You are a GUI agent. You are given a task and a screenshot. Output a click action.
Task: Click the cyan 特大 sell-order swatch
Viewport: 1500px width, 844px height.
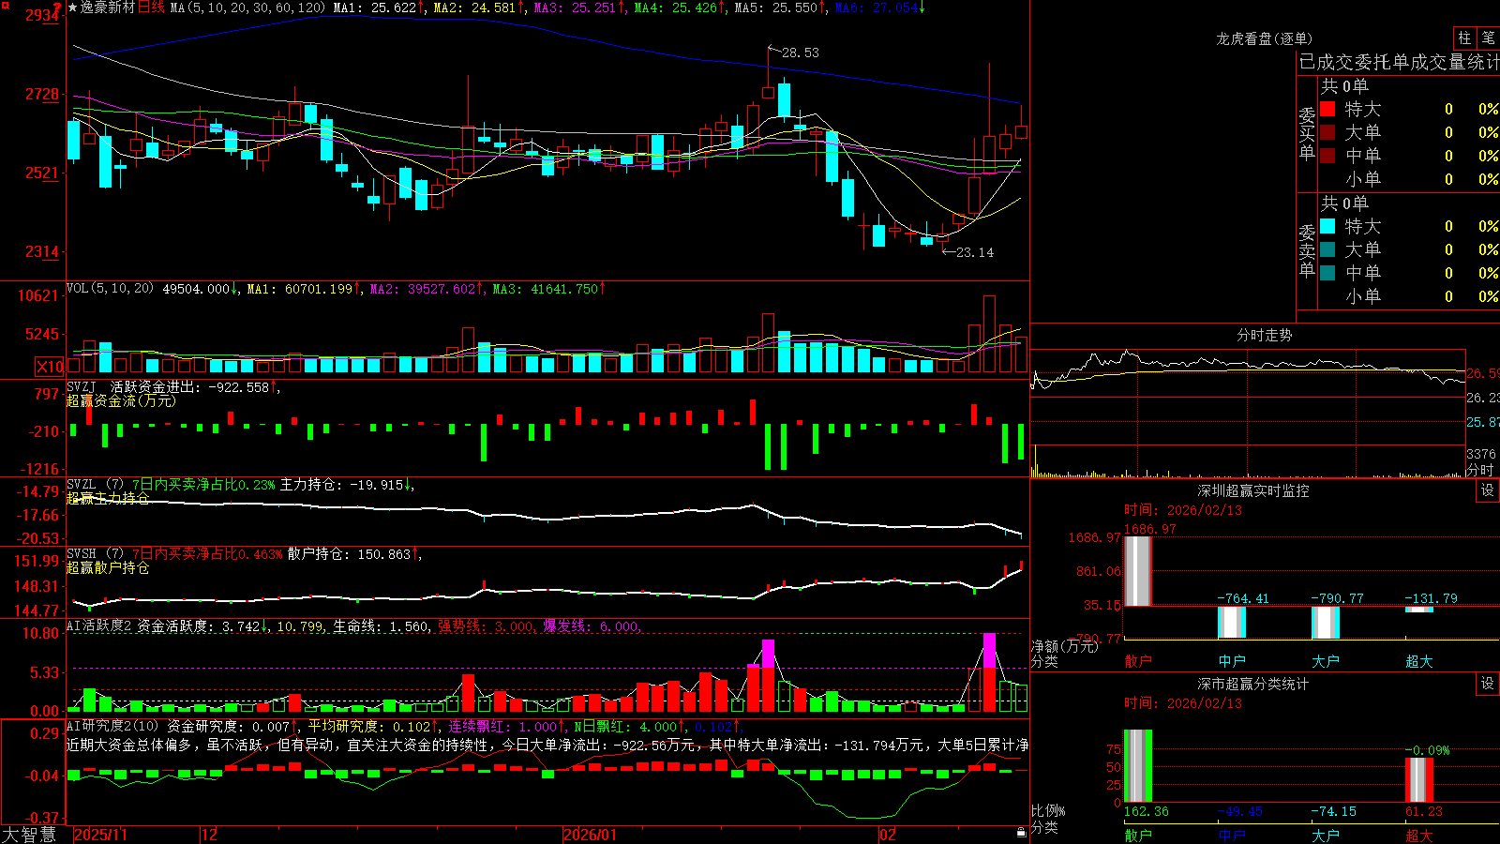tap(1327, 226)
